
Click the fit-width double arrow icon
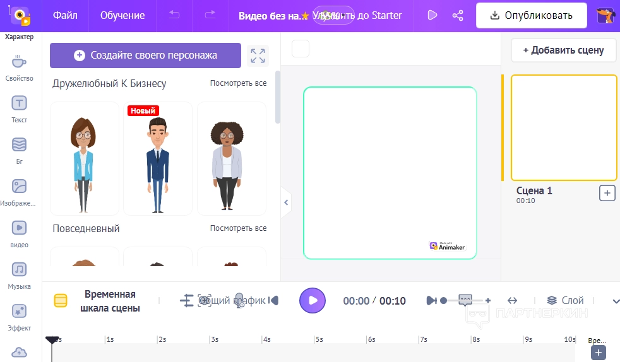point(512,301)
